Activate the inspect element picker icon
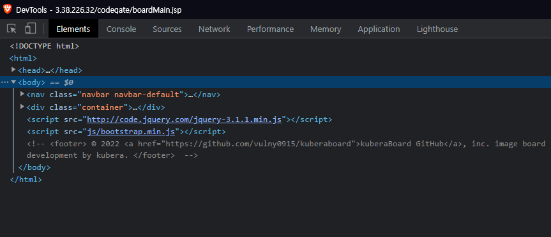Viewport: 551px width, 237px height. (x=11, y=29)
